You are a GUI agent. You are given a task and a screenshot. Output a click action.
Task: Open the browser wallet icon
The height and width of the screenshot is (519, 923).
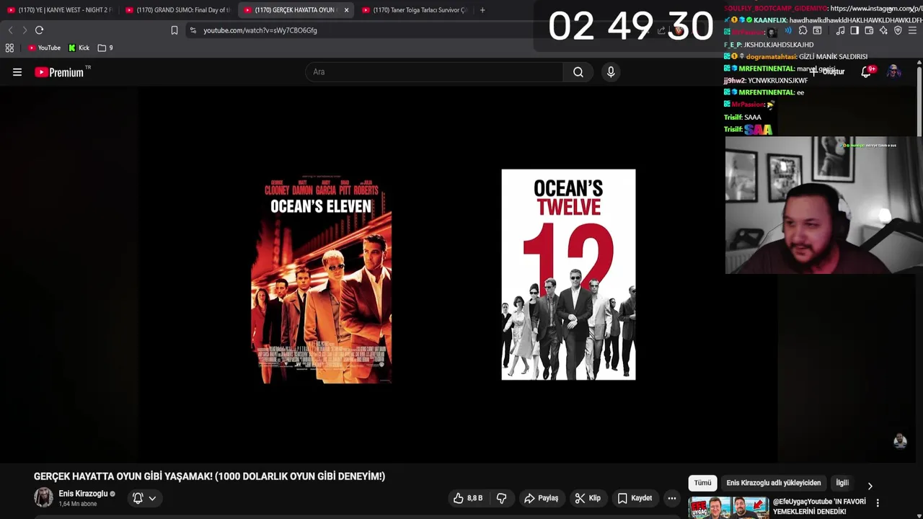pos(869,30)
